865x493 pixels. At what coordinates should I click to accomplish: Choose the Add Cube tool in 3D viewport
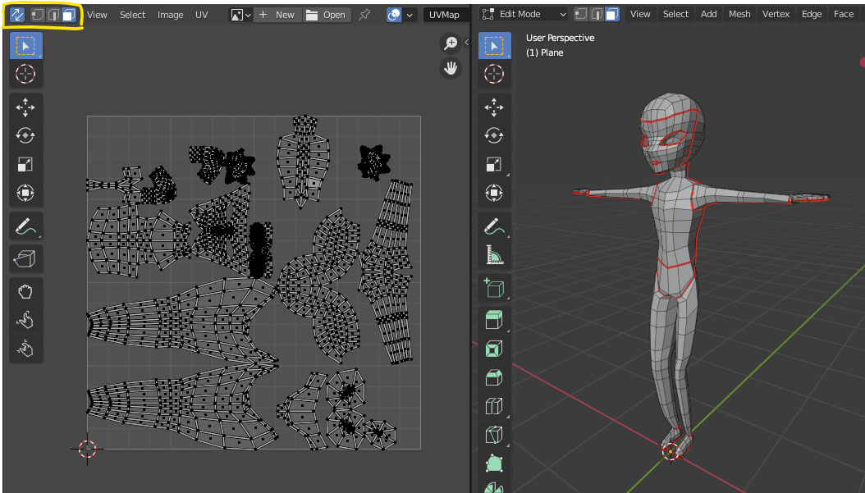tap(494, 288)
